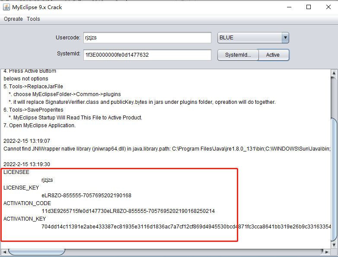
Task: Click the vertical scrollbar down arrow
Action: click(x=334, y=245)
